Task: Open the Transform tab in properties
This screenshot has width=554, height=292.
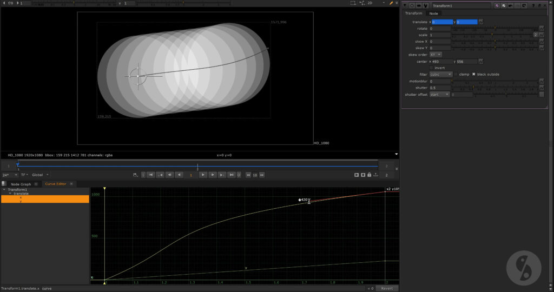Action: click(x=413, y=14)
